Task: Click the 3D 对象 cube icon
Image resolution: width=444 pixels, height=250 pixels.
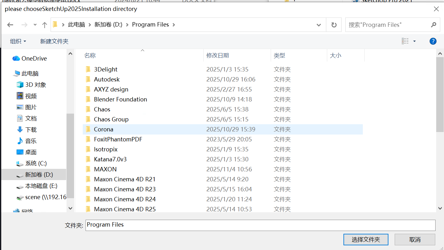Action: tap(20, 85)
